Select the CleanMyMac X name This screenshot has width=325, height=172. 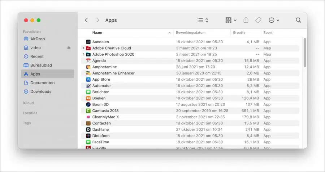click(105, 117)
